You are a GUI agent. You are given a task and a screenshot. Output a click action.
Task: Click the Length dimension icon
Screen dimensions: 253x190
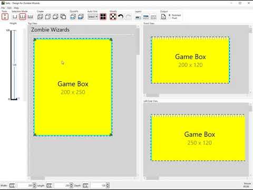pyautogui.click(x=49, y=185)
